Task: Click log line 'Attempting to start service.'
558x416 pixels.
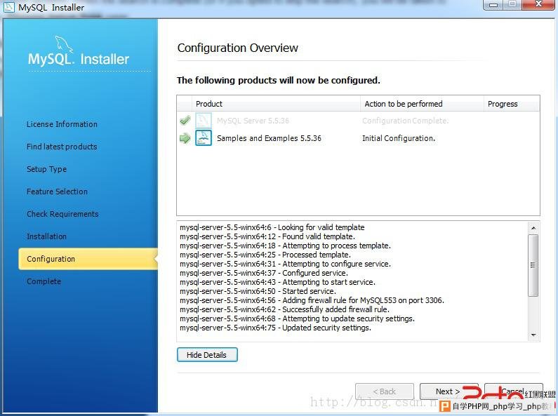Action: pyautogui.click(x=277, y=282)
